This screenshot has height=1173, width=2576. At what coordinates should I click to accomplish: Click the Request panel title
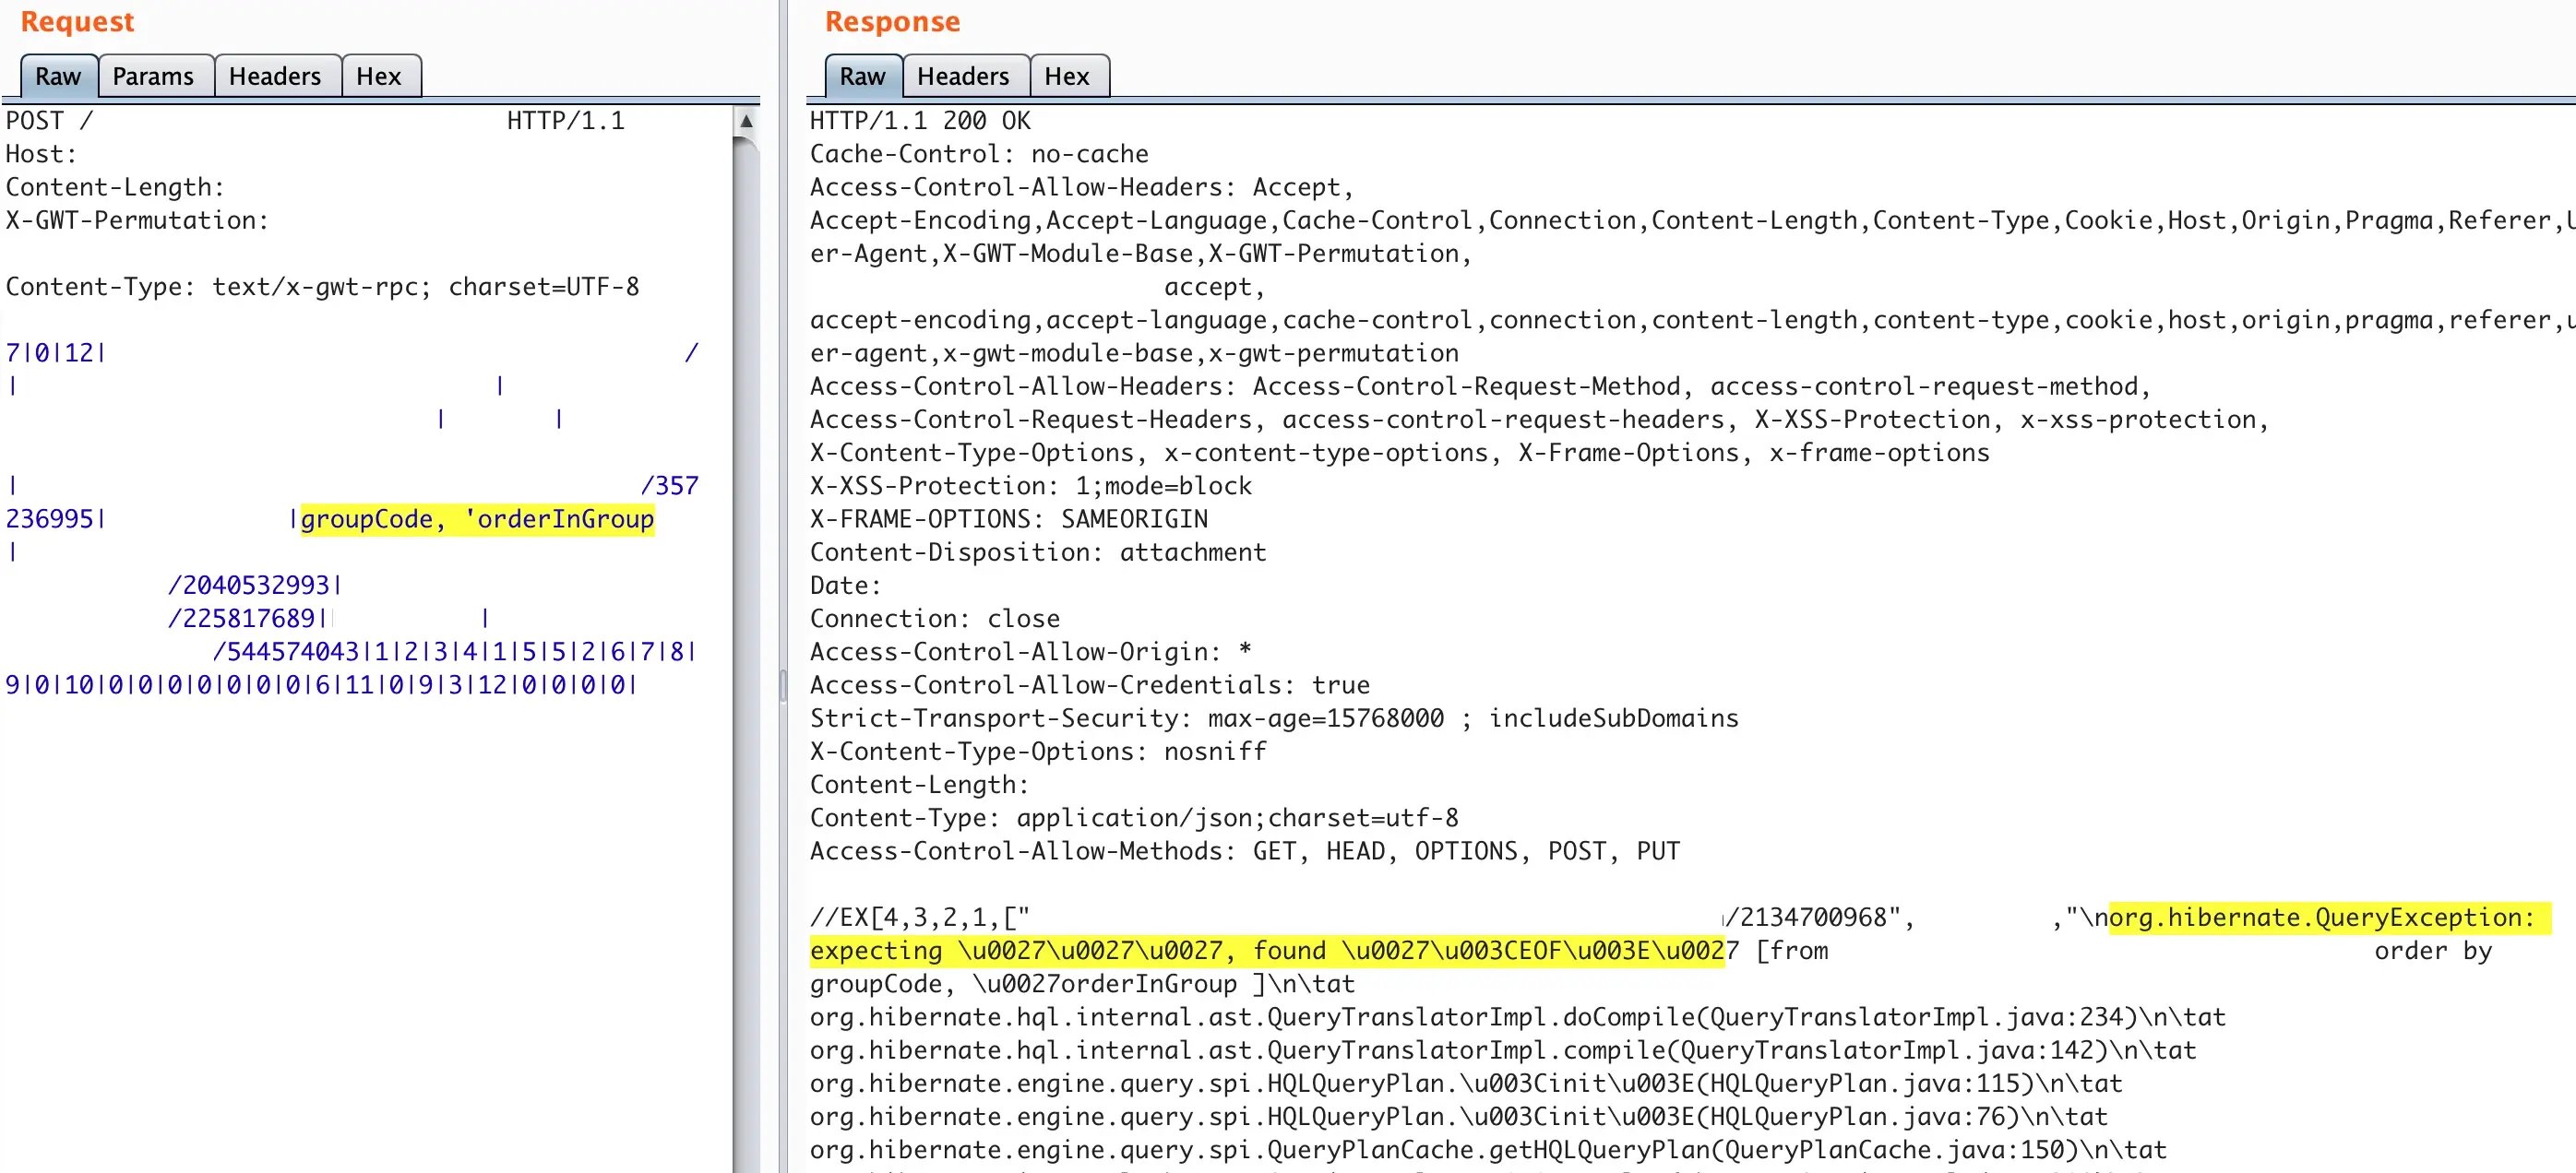[77, 22]
